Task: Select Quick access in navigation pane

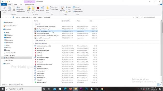Action: (x=8, y=22)
